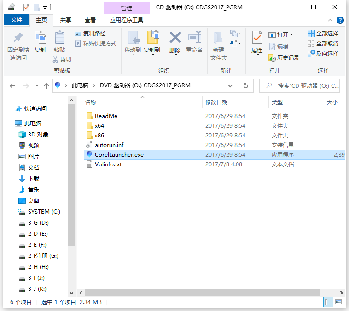Open Videos (视频) in sidebar
The image size is (349, 311).
[29, 146]
